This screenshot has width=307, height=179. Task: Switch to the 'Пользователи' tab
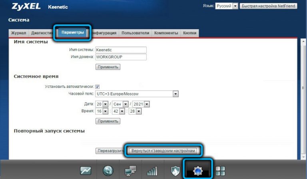[x=135, y=33]
